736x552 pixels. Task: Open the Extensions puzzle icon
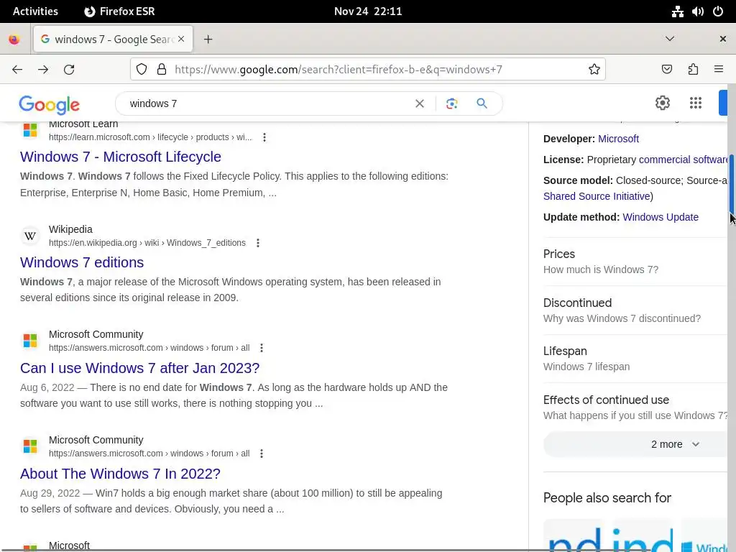[693, 70]
